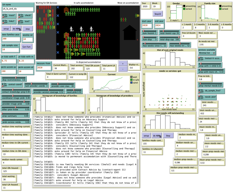The image size is (234, 194).
Task: Click the display-size input field
Action: 134,68
